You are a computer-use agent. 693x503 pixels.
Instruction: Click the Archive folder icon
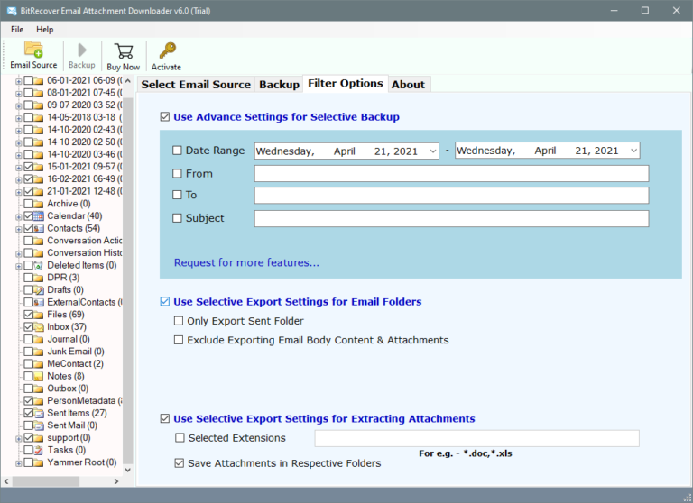(x=39, y=204)
